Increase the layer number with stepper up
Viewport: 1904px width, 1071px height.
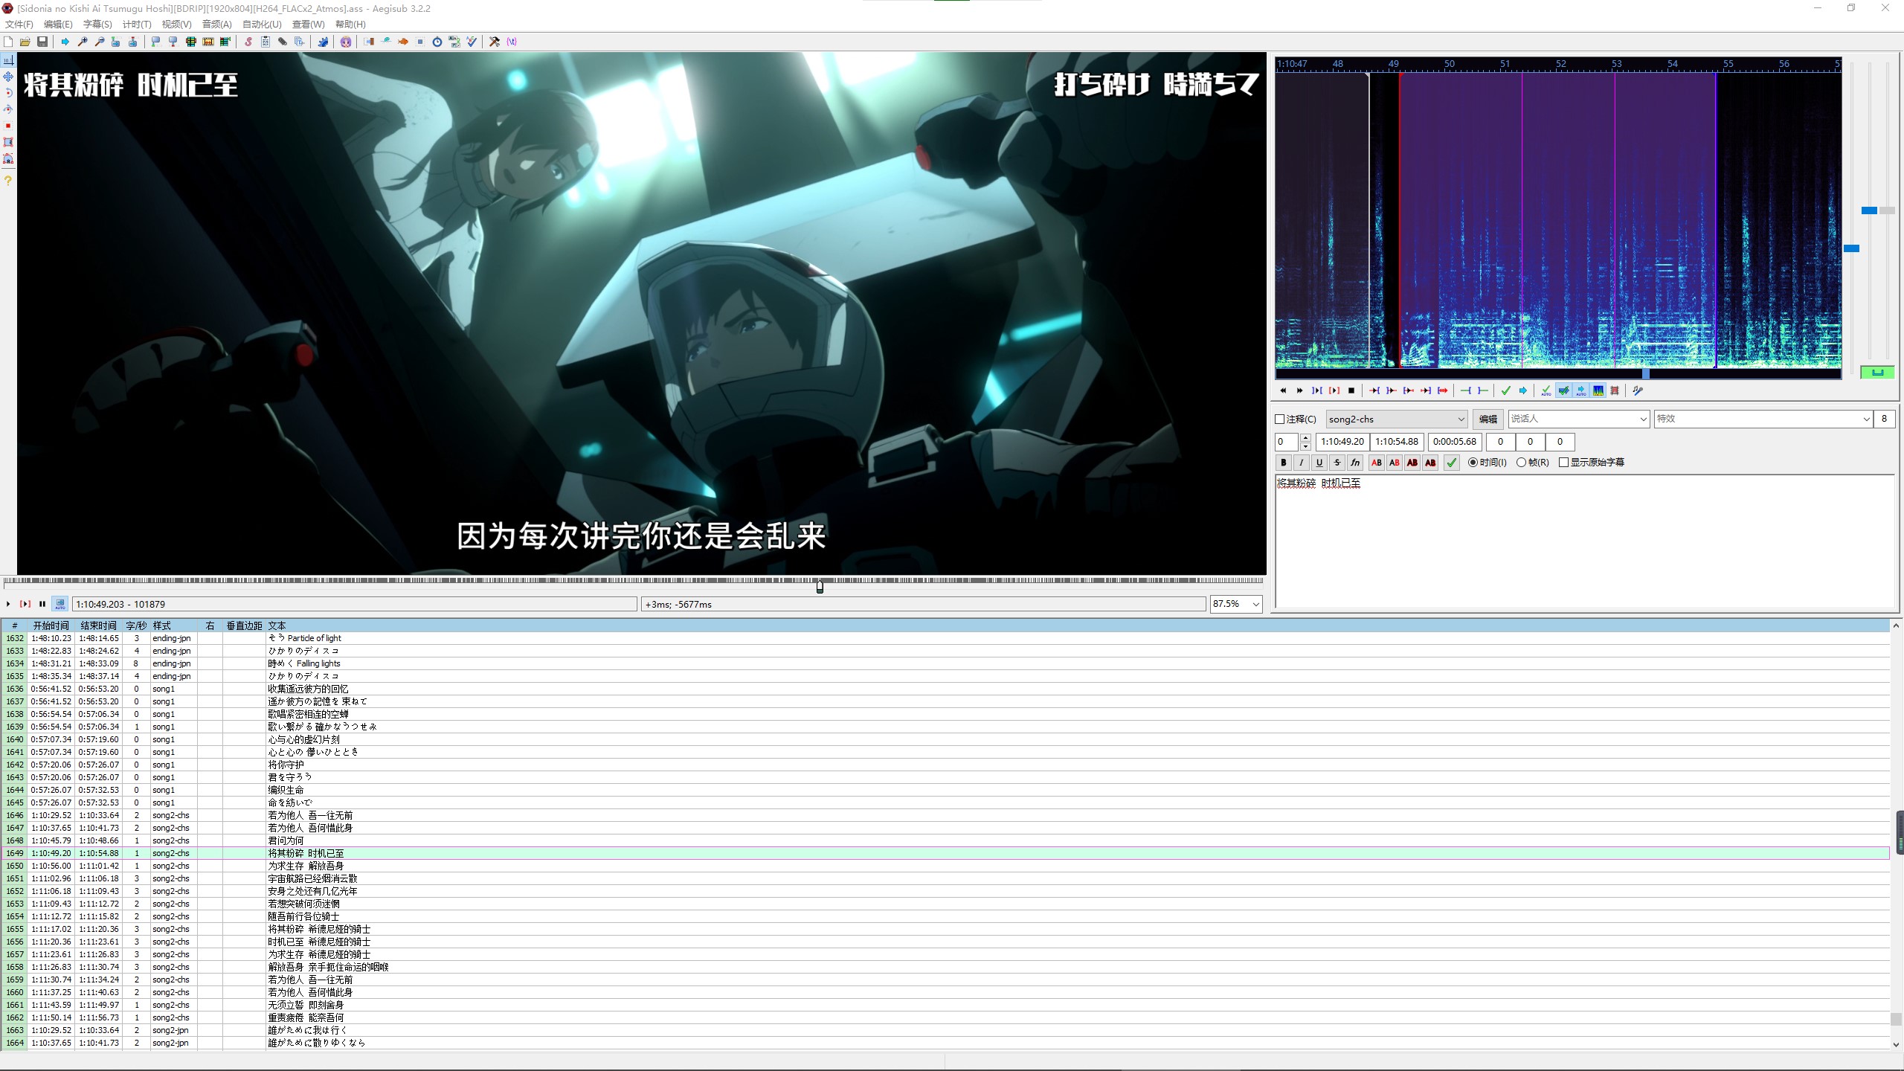pos(1305,438)
